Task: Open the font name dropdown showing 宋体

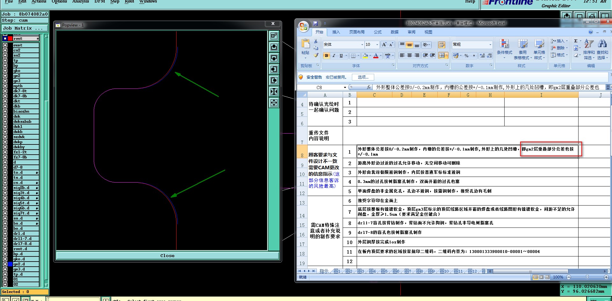Action: (362, 45)
